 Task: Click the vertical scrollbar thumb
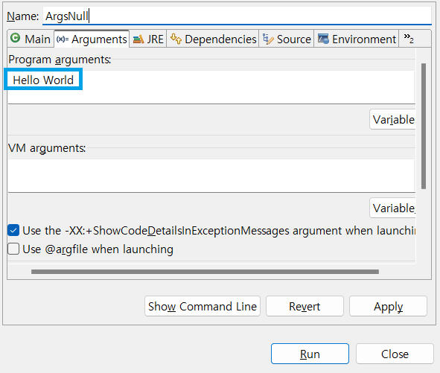pos(424,126)
